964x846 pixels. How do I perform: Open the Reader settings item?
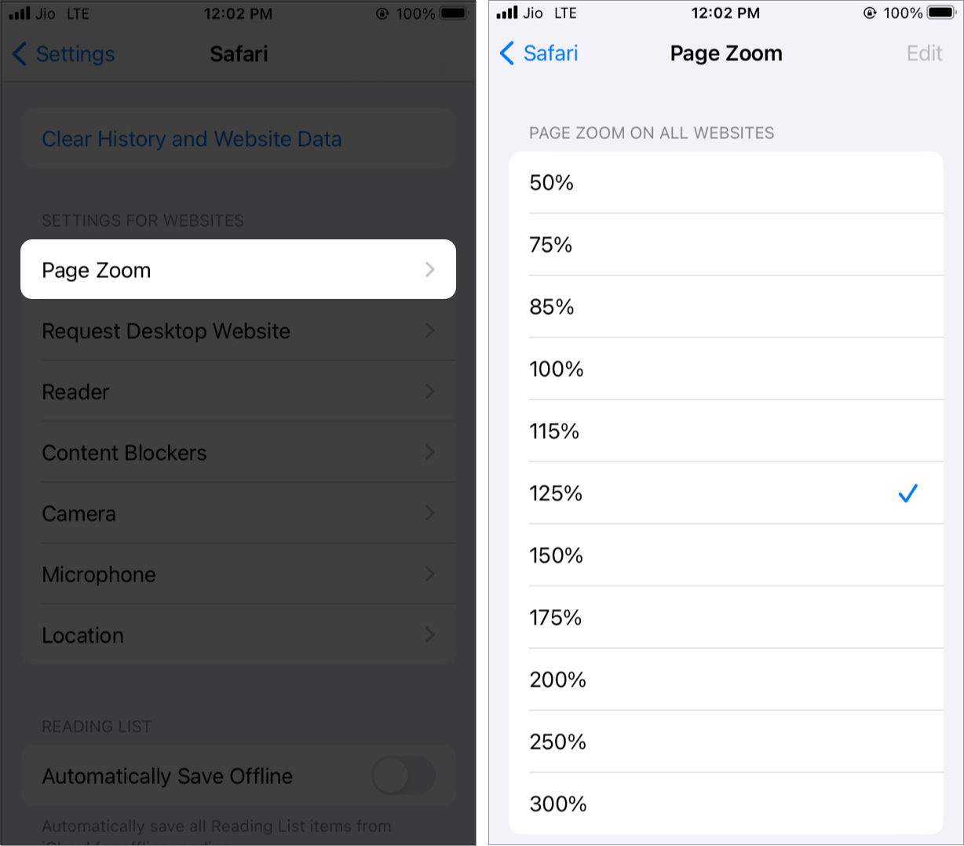[x=239, y=392]
